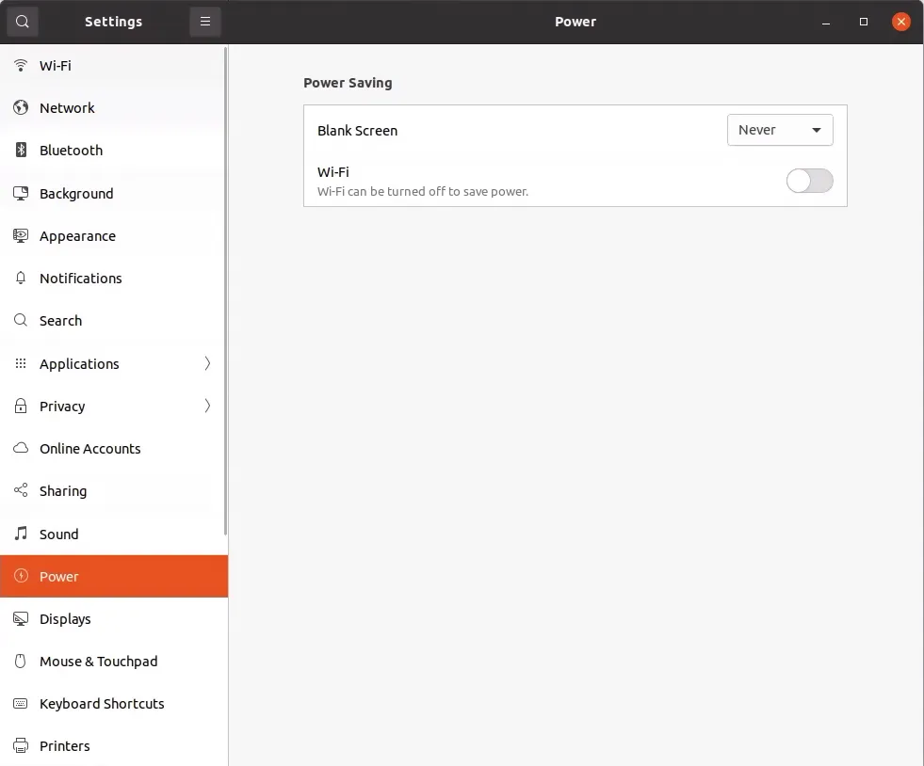Viewport: 924px width, 766px height.
Task: Open Notifications settings
Action: pyautogui.click(x=112, y=278)
